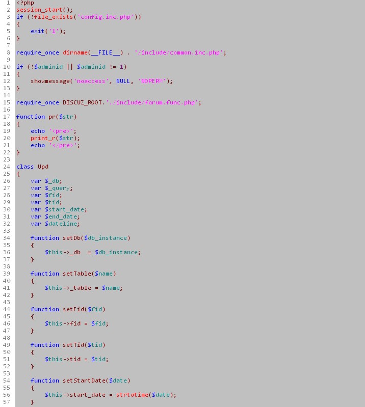Click 'function pr($str)' declaration
Image resolution: width=365 pixels, height=407 pixels.
point(46,117)
